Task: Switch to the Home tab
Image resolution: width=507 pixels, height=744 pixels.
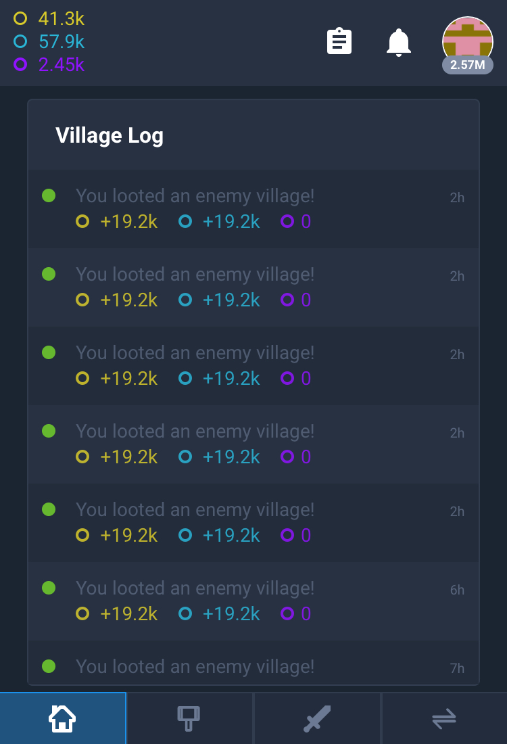Action: [63, 718]
